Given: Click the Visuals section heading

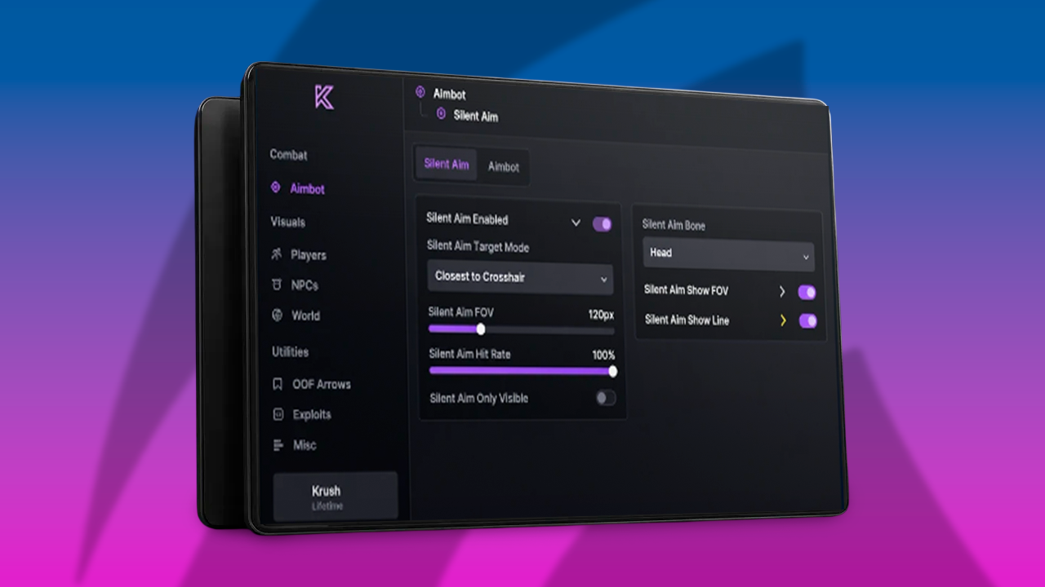Looking at the screenshot, I should coord(288,222).
